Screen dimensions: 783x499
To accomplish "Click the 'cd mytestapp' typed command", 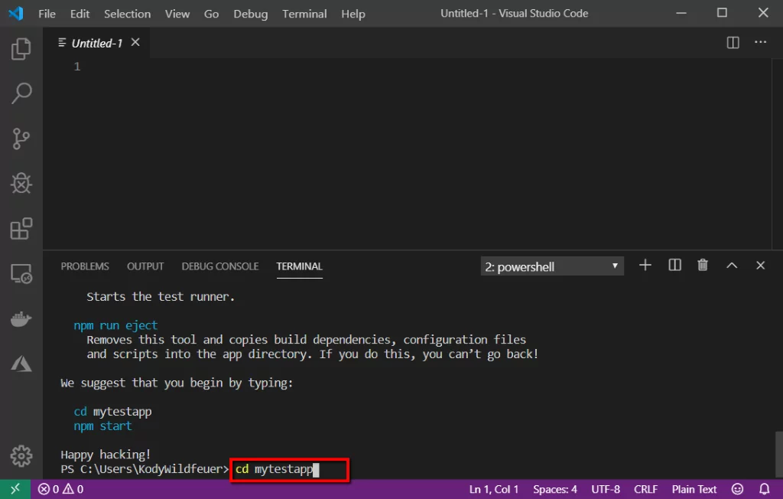I will [274, 469].
